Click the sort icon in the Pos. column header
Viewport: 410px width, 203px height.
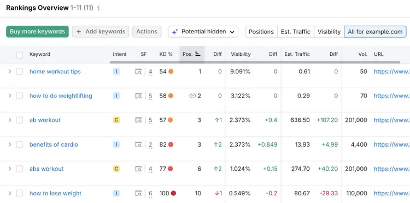tap(198, 54)
